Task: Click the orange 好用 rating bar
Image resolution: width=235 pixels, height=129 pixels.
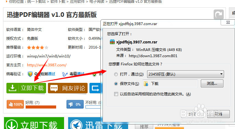Action: pyautogui.click(x=41, y=107)
